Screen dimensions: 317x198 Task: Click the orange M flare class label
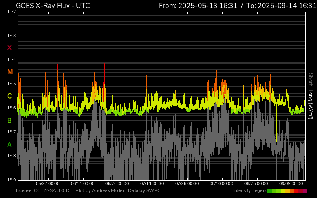click(x=10, y=72)
